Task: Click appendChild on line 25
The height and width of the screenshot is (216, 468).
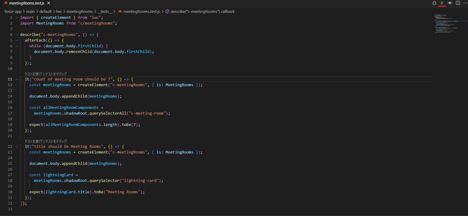Action: (x=74, y=164)
